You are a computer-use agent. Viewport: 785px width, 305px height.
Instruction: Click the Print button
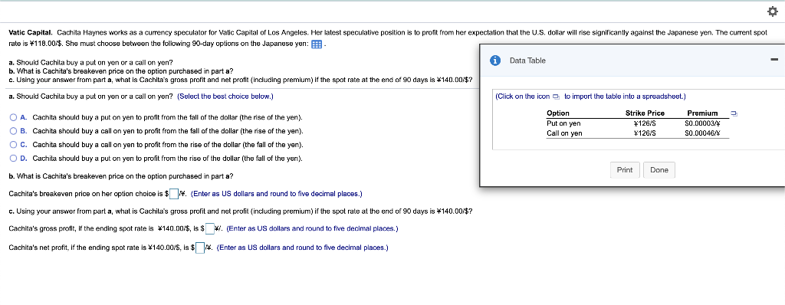click(x=625, y=170)
